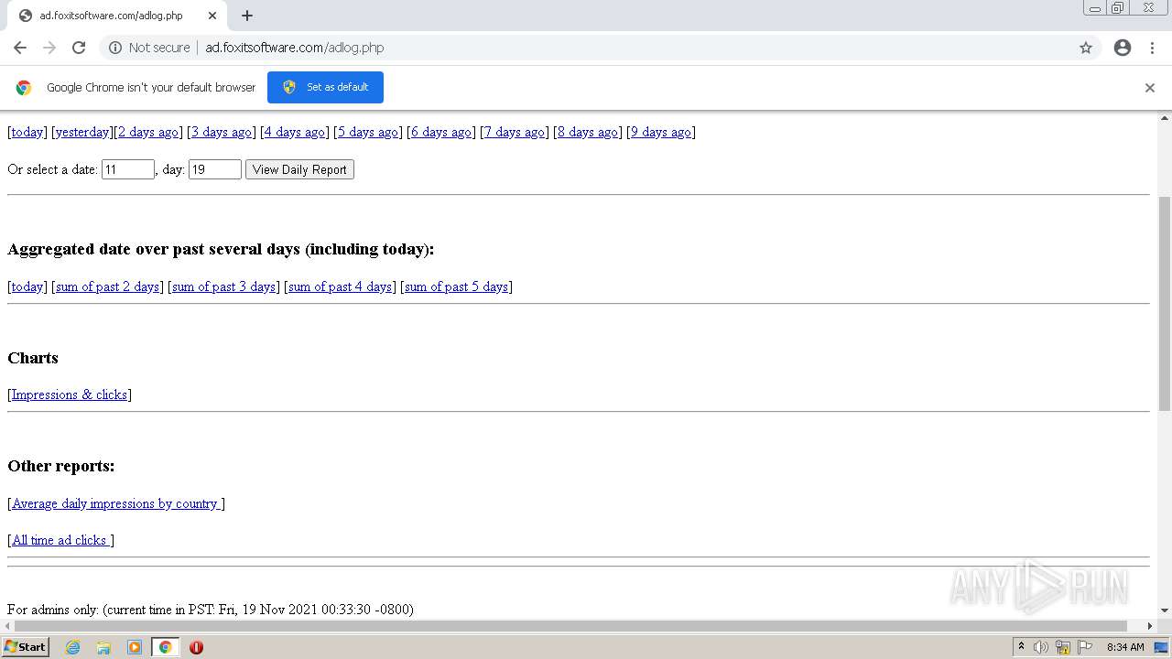Viewport: 1172px width, 659px height.
Task: Open the '4 days ago' report
Action: (x=295, y=132)
